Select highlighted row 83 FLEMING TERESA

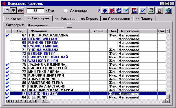[85, 94]
